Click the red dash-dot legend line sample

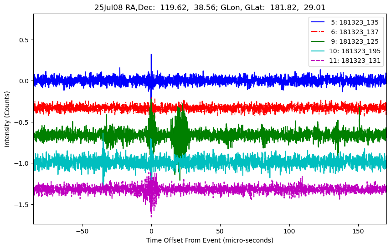pos(318,31)
